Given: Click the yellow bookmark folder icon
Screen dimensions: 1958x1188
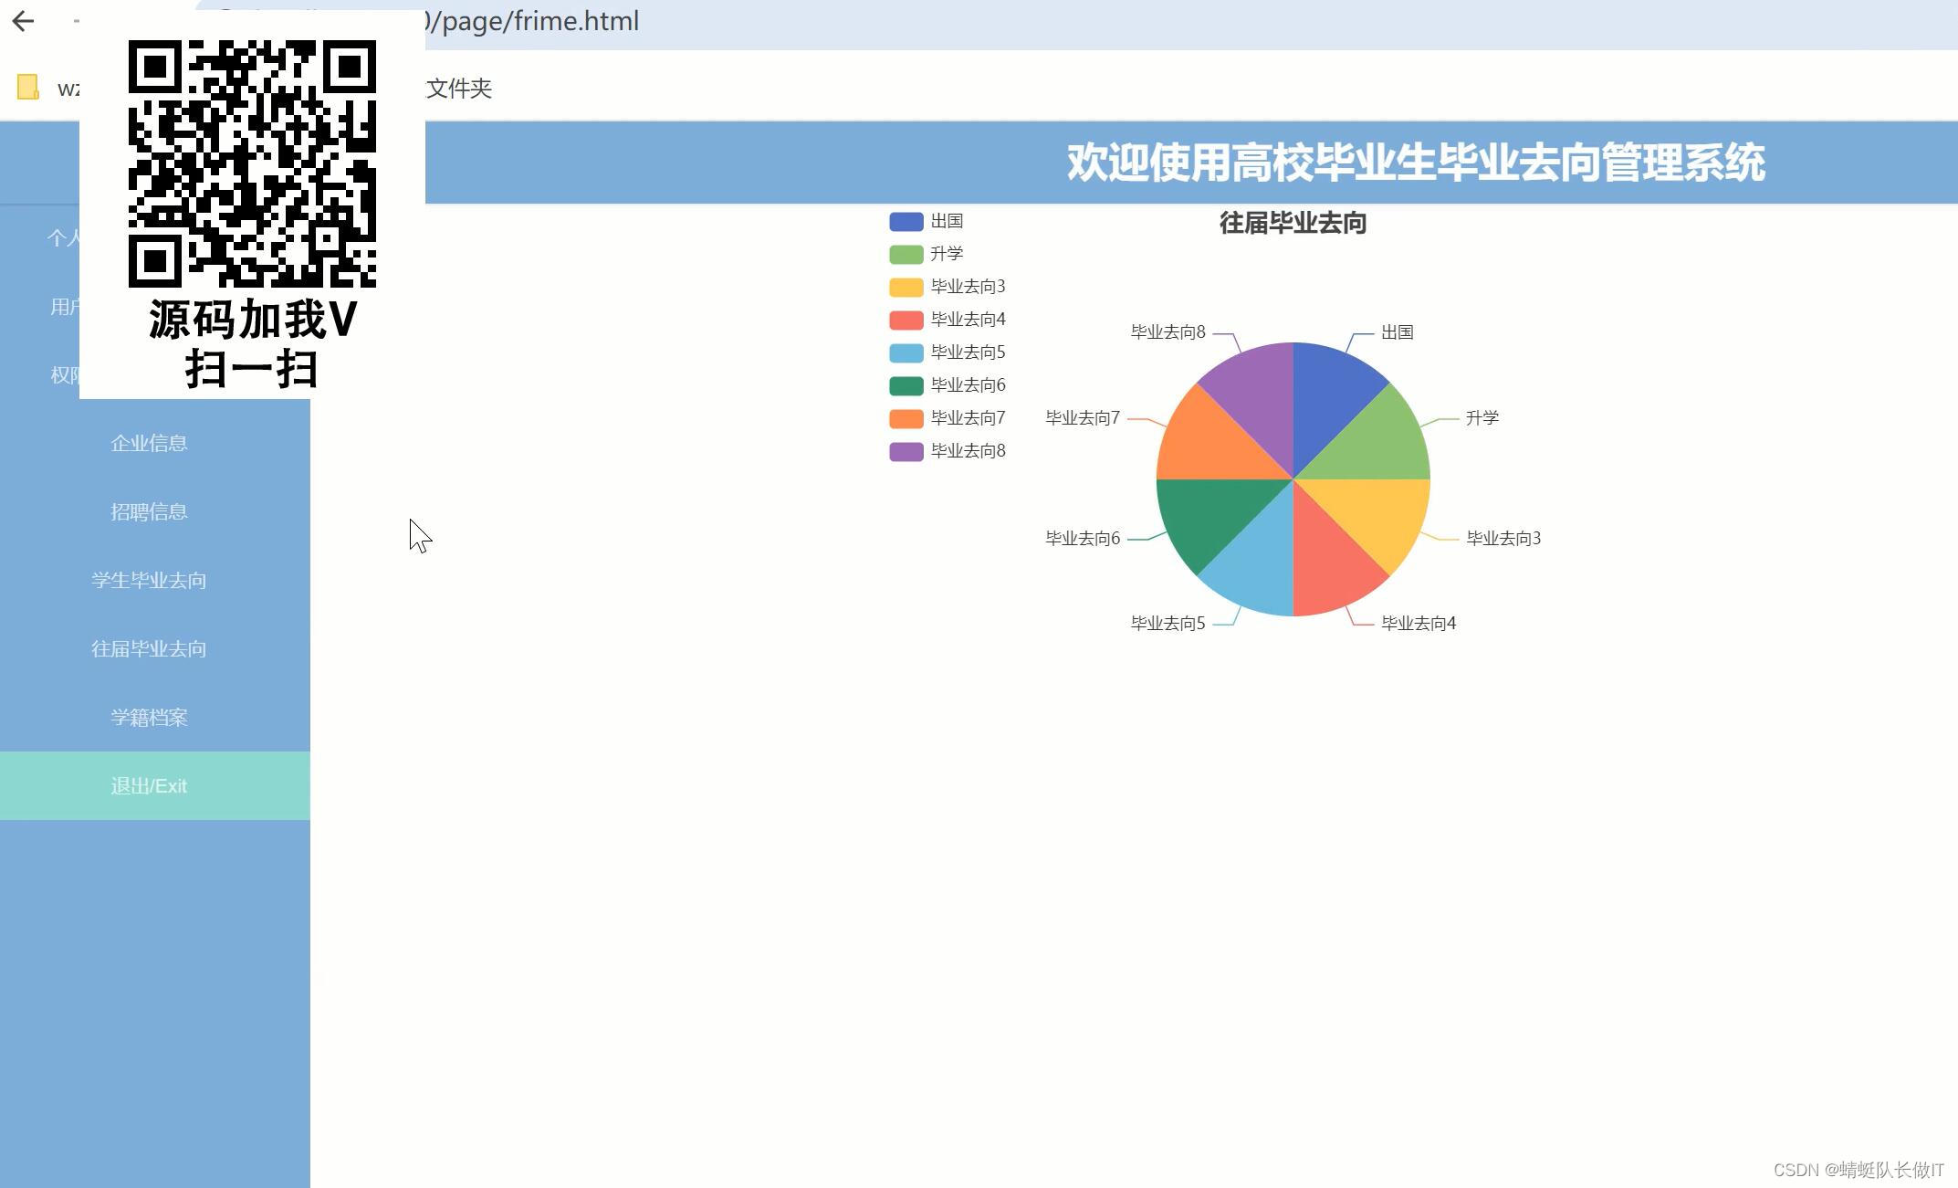Looking at the screenshot, I should click(28, 88).
